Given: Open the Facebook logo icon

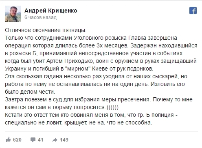Looking at the screenshot, I should click(193, 11).
